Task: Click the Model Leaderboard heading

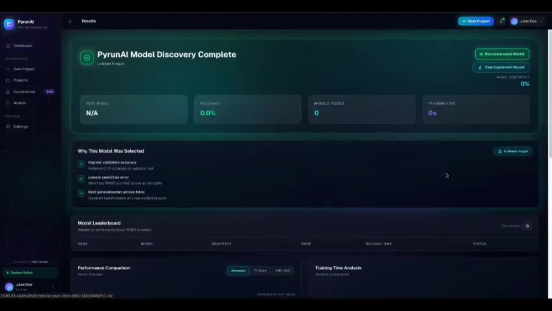Action: tap(99, 223)
